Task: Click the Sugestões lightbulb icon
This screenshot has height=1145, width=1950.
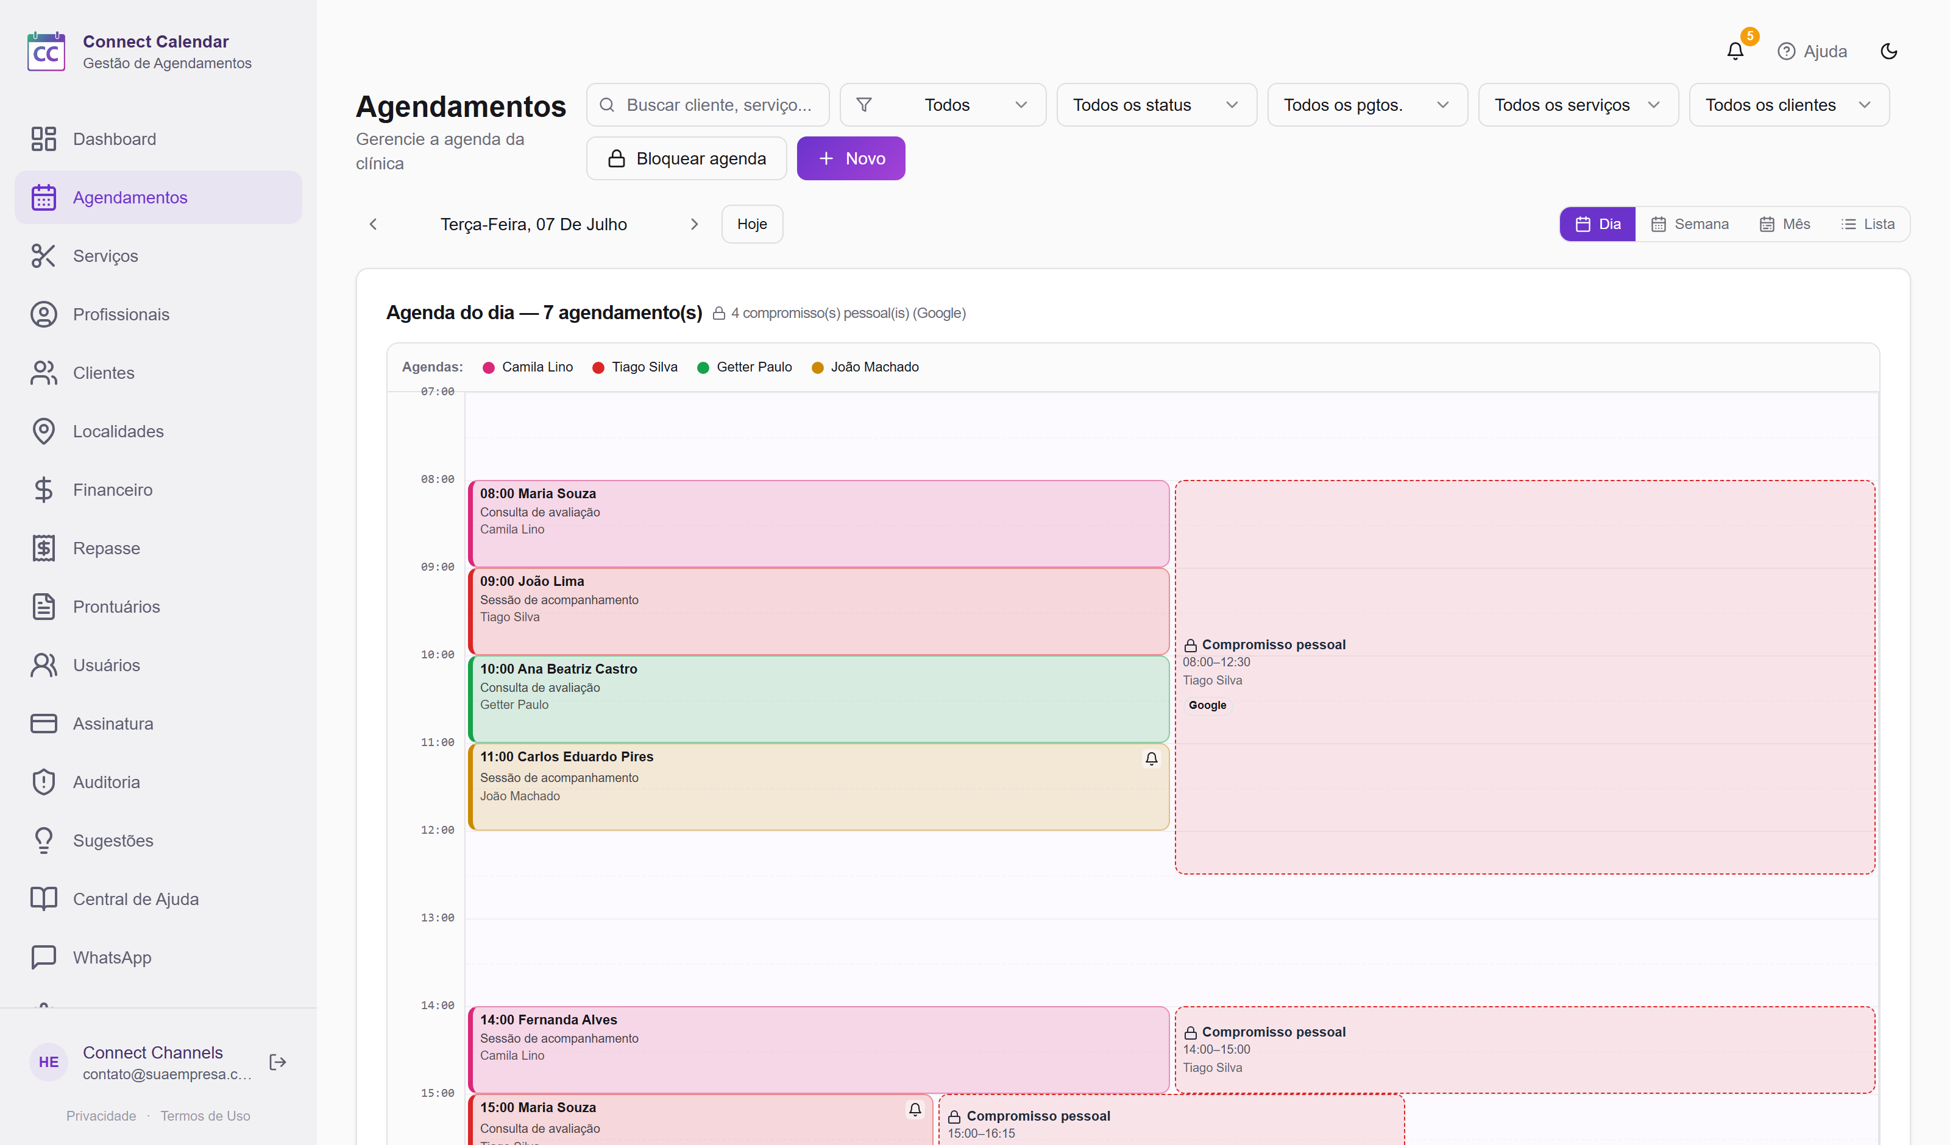Action: click(43, 841)
